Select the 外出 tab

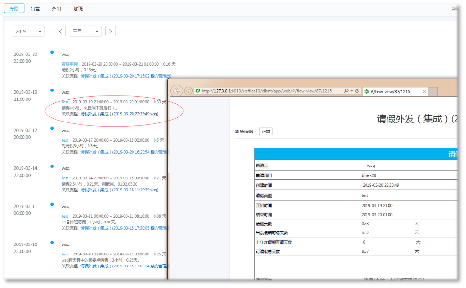pos(56,9)
